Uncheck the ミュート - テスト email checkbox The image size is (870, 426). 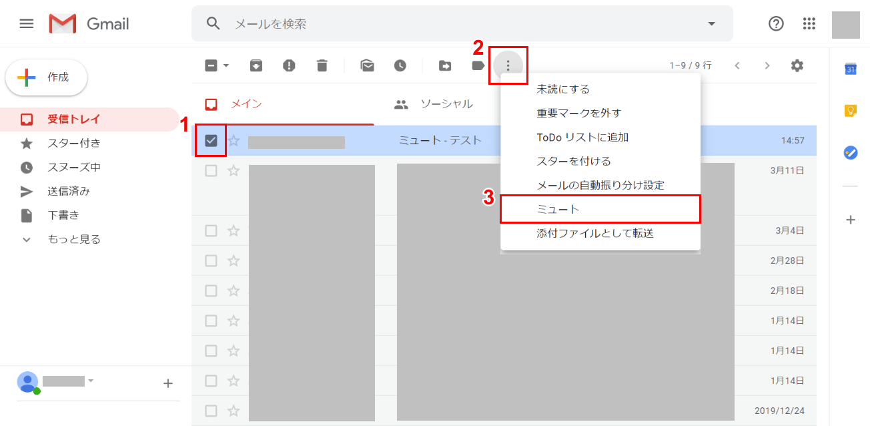pyautogui.click(x=211, y=140)
